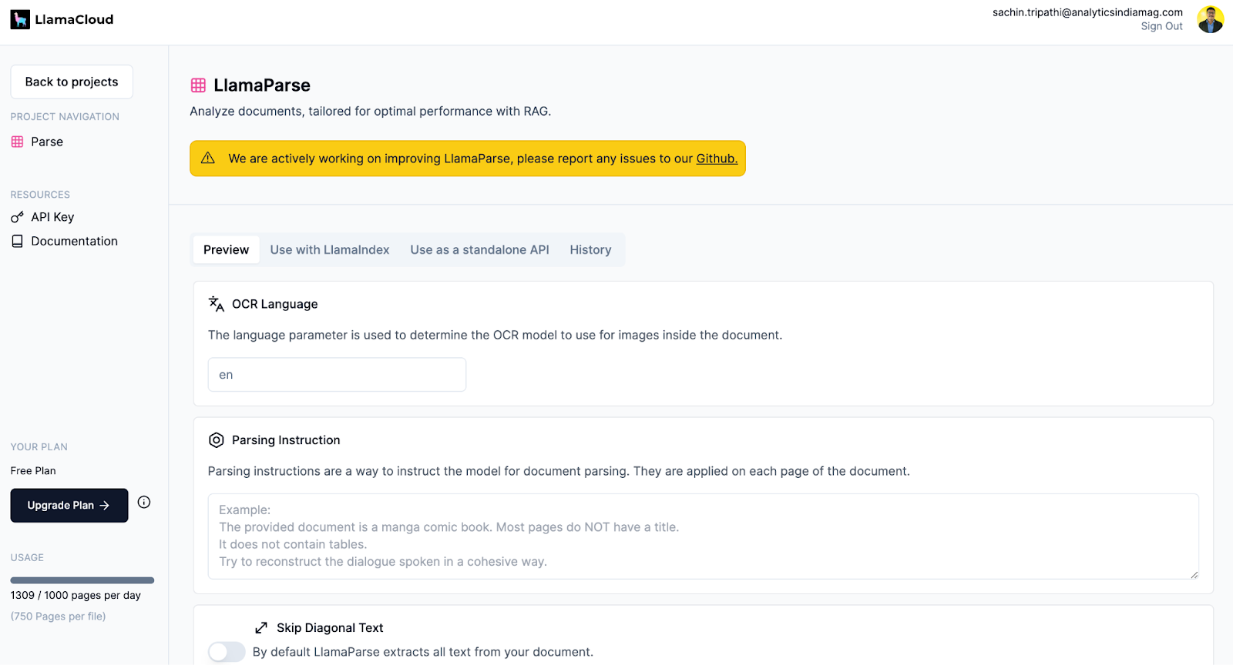Click the 'Skip Diagonal Text' label

[330, 628]
